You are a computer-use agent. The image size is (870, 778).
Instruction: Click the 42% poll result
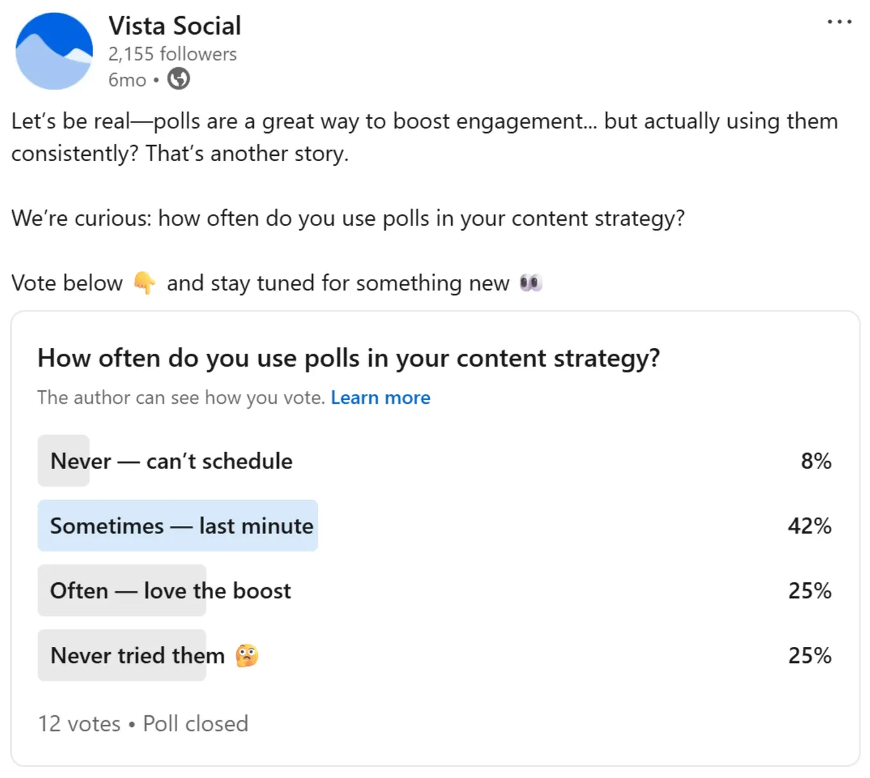(809, 526)
